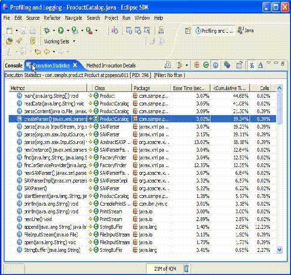291x275 pixels.
Task: Sort by the Cumulative Time column header
Action: [x=229, y=88]
